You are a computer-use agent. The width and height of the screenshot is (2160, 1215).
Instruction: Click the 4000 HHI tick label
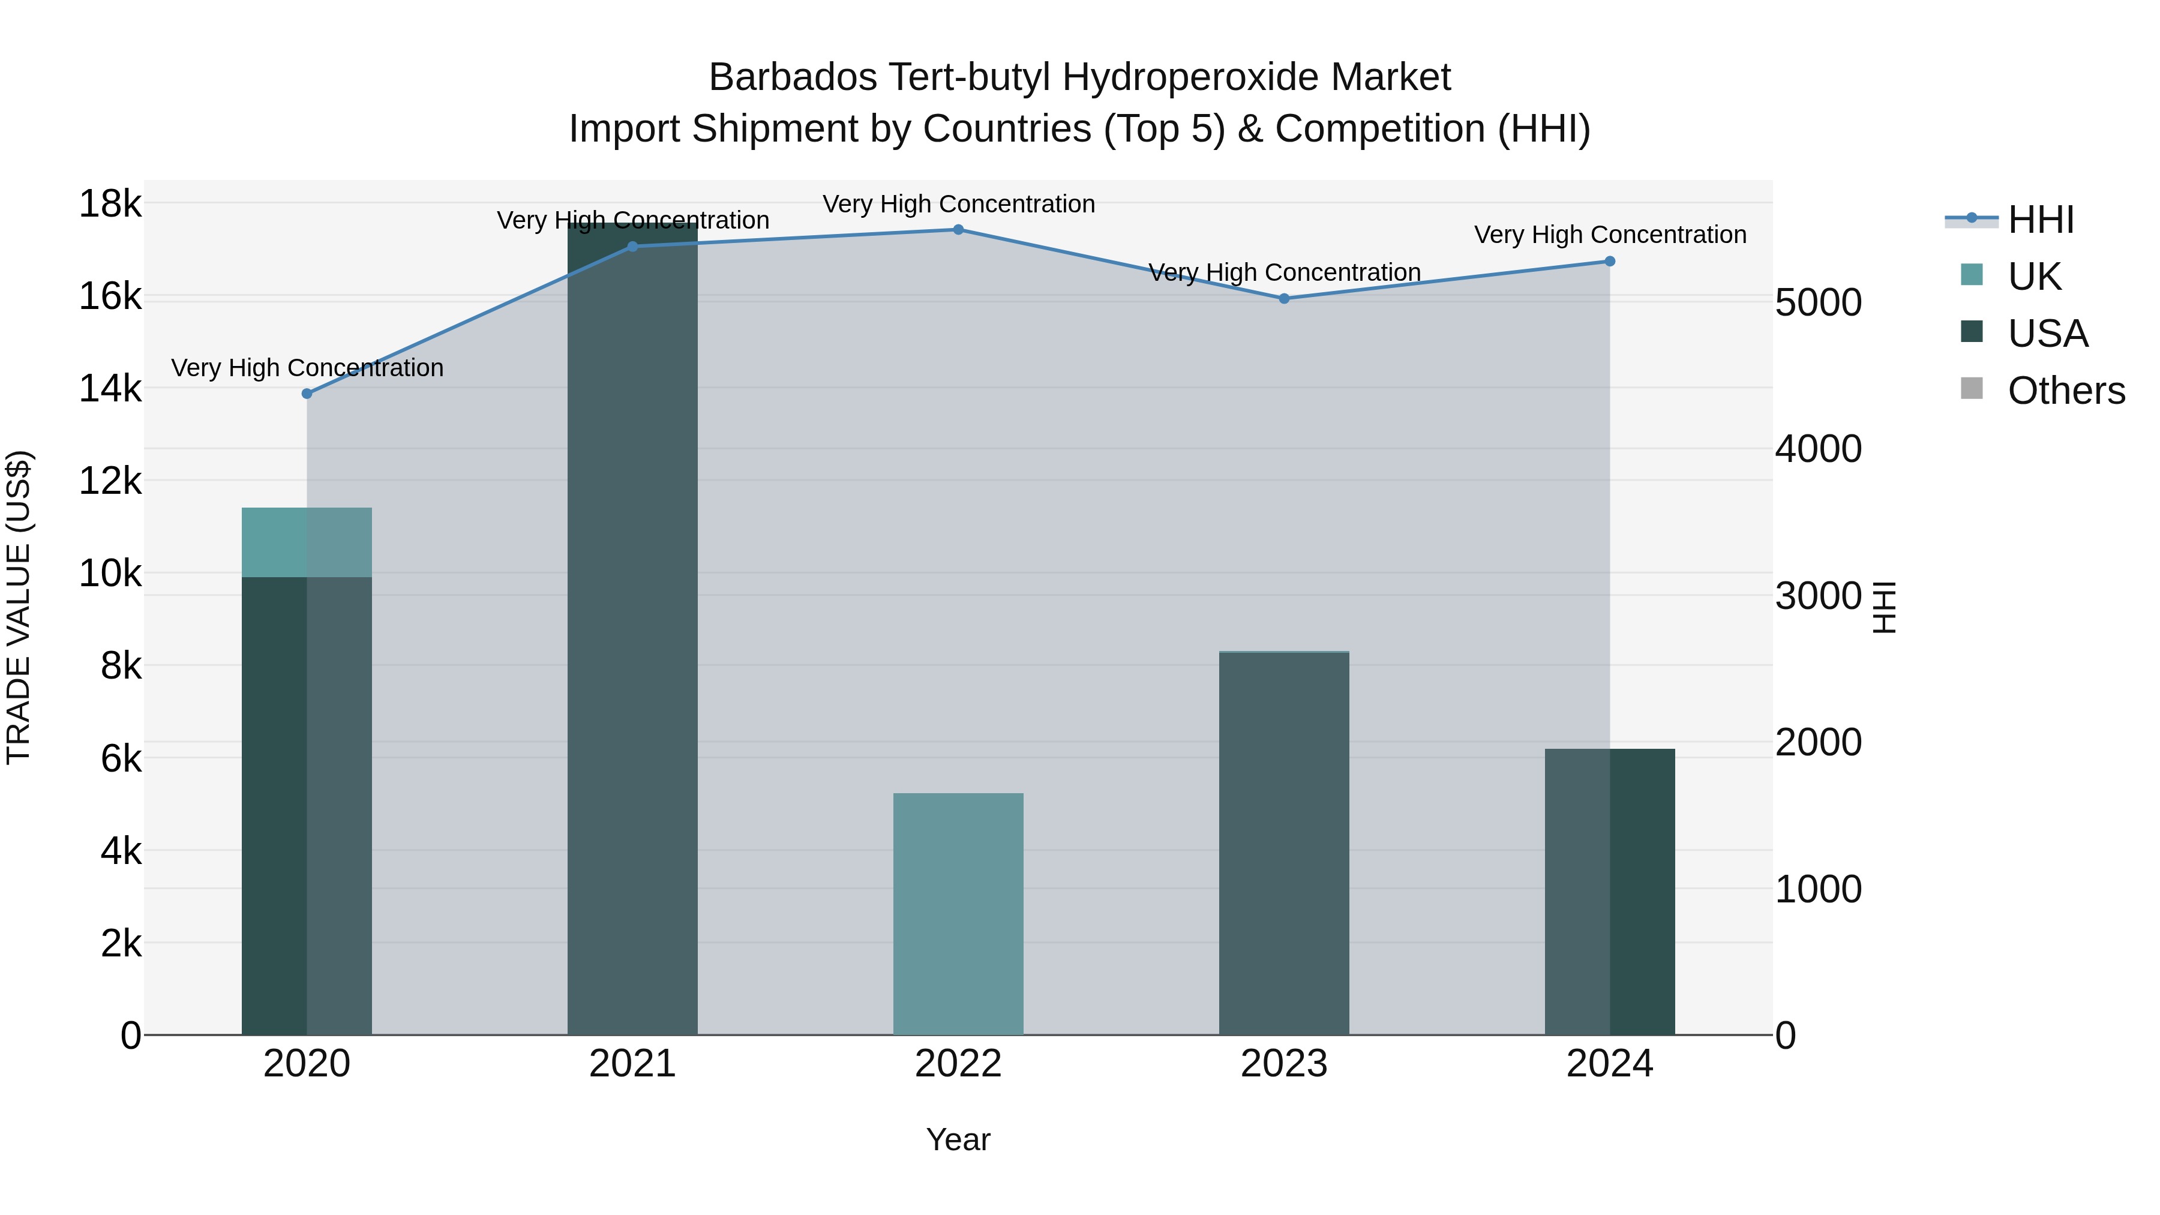click(x=1819, y=449)
